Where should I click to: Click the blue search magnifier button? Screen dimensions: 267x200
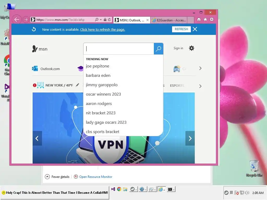click(159, 49)
